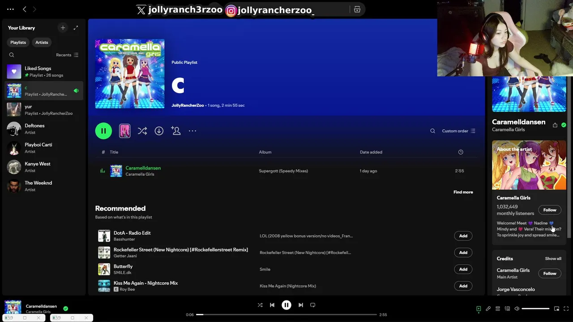The height and width of the screenshot is (322, 573).
Task: Go forward with the right arrow
Action: click(34, 9)
